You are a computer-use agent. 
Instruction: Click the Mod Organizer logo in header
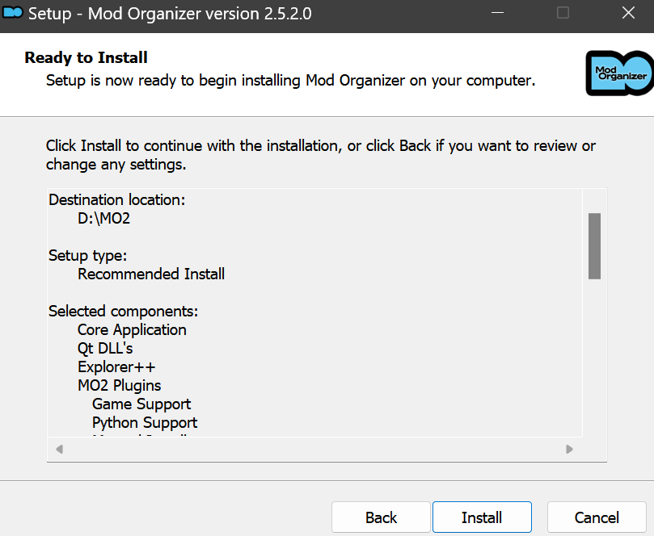coord(620,73)
